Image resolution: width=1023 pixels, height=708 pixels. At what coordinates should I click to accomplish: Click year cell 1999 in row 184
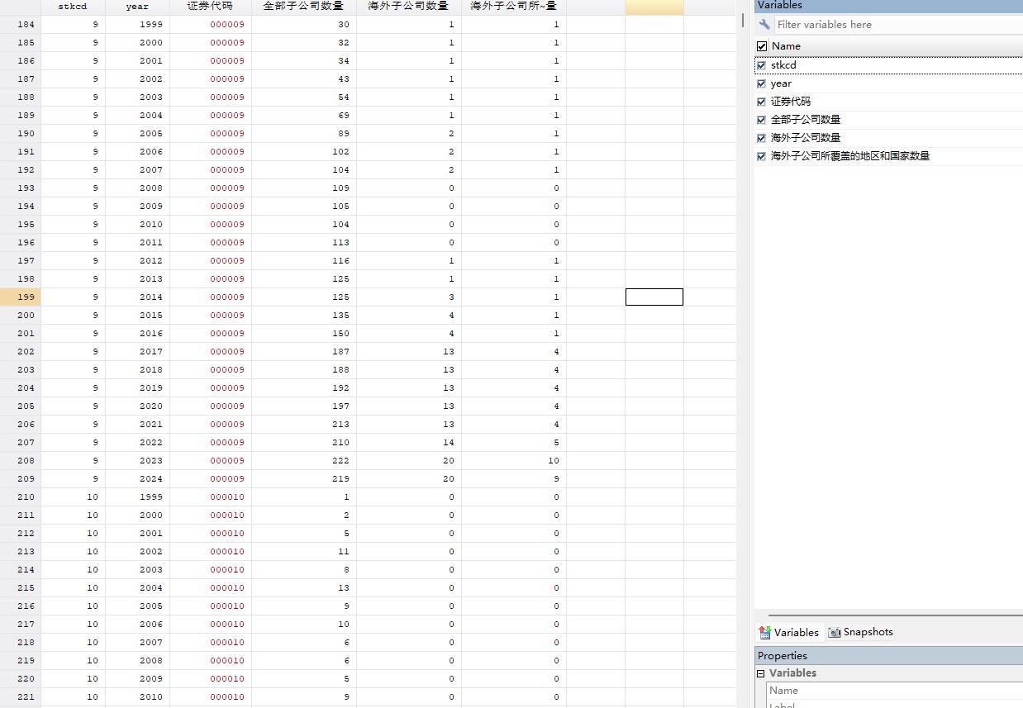point(137,25)
